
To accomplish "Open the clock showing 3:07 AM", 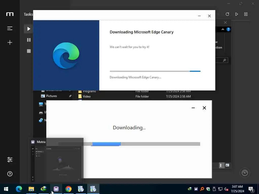I will point(237,189).
